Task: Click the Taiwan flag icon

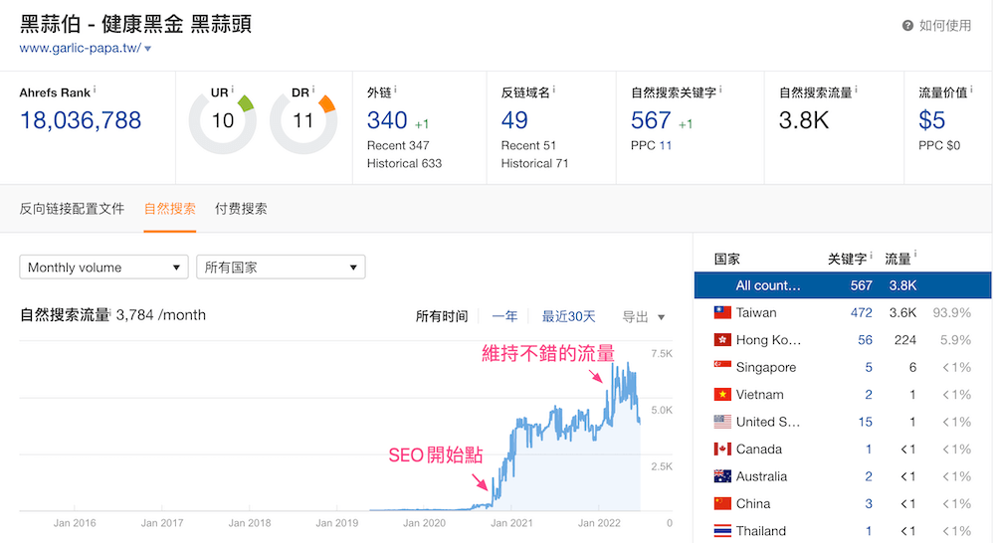Action: tap(722, 312)
